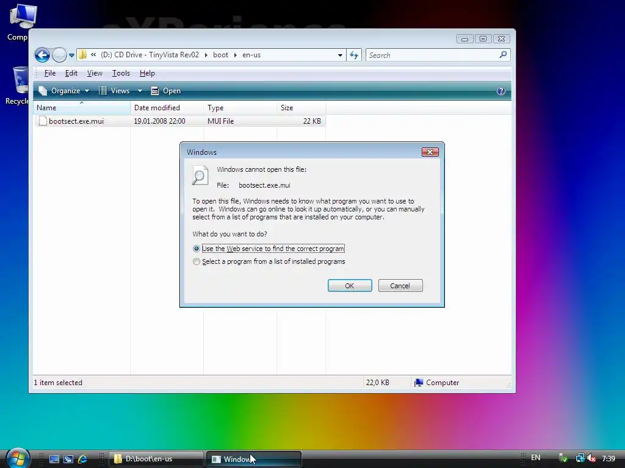625x468 pixels.
Task: Expand the hidden path chevrons in address bar
Action: tap(93, 55)
